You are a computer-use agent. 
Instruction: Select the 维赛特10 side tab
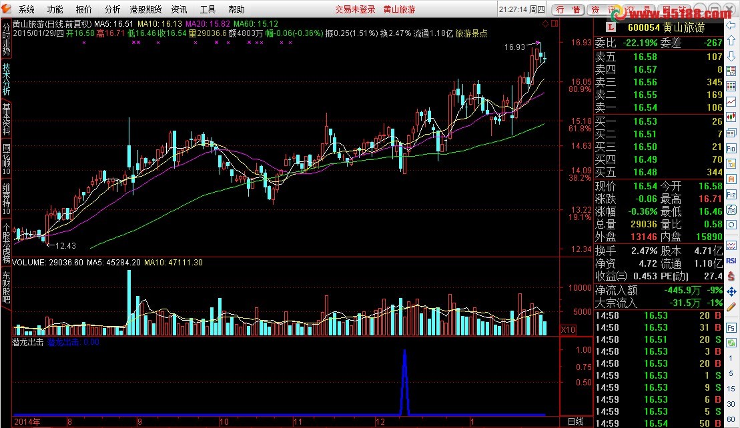click(x=6, y=199)
